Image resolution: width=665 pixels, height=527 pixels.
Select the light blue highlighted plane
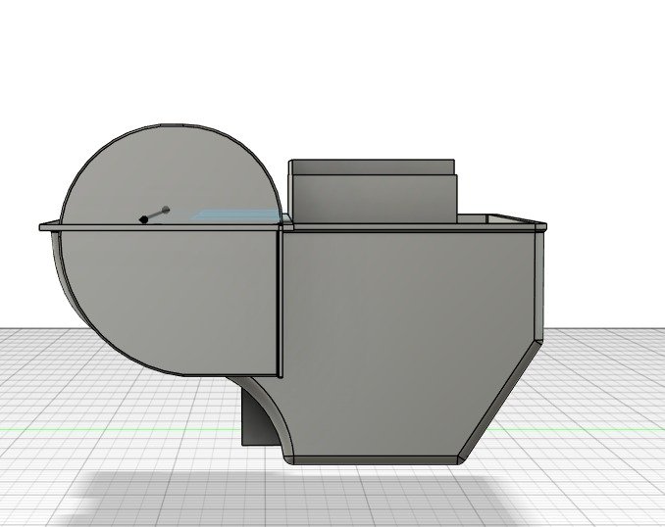(x=235, y=215)
